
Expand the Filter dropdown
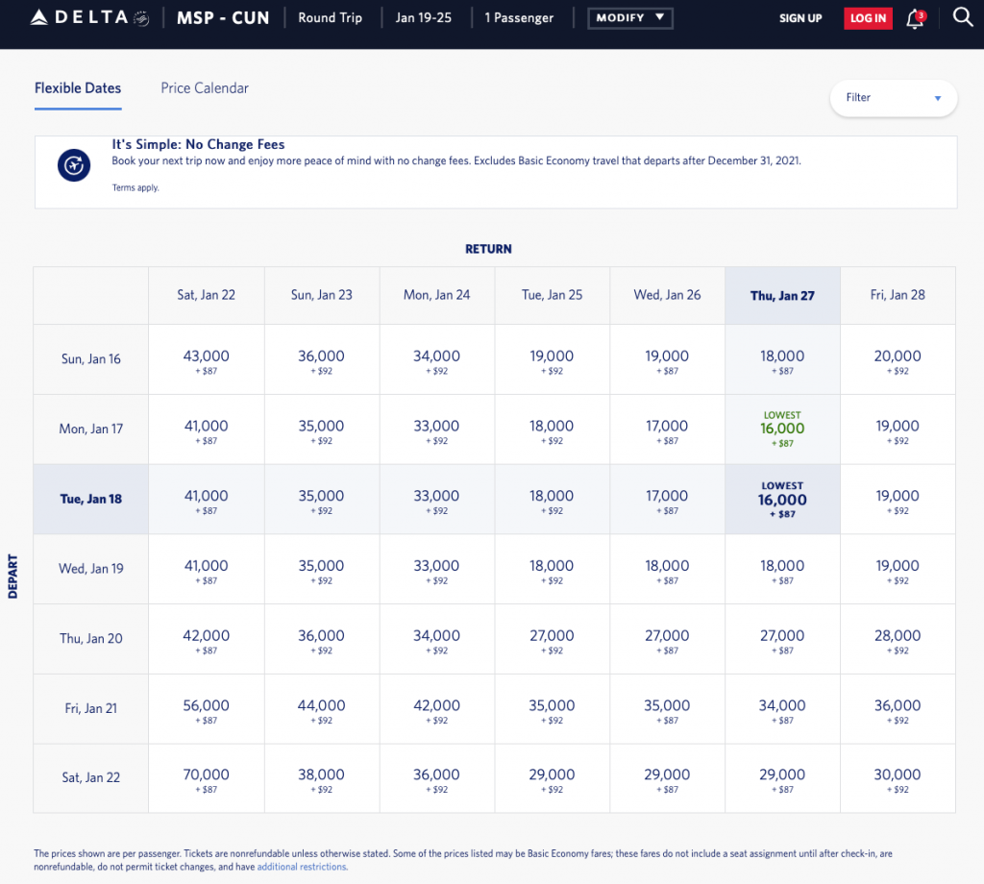pos(893,97)
